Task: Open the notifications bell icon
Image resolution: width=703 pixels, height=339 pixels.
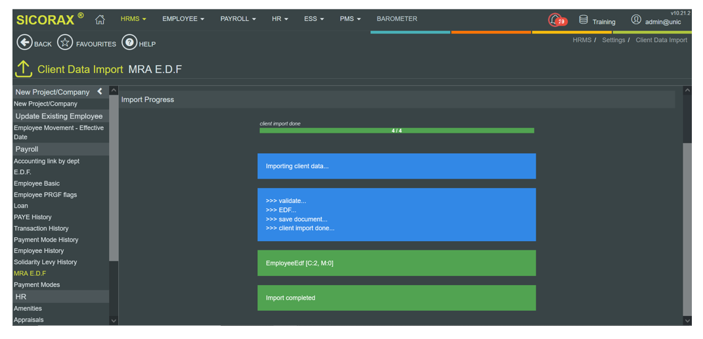Action: pyautogui.click(x=556, y=20)
